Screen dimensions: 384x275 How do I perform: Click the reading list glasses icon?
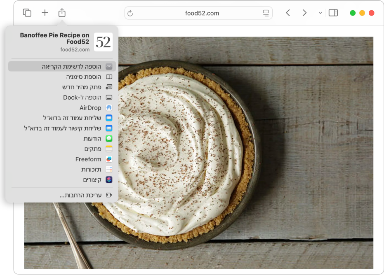109,67
